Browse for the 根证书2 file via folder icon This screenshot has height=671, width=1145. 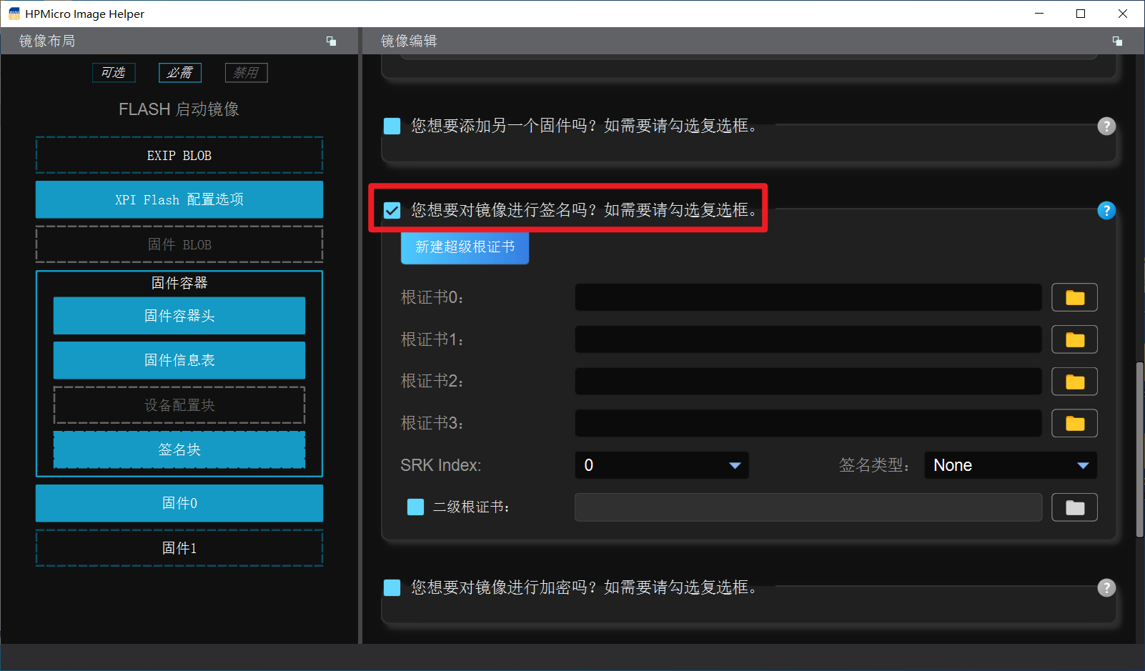coord(1074,382)
